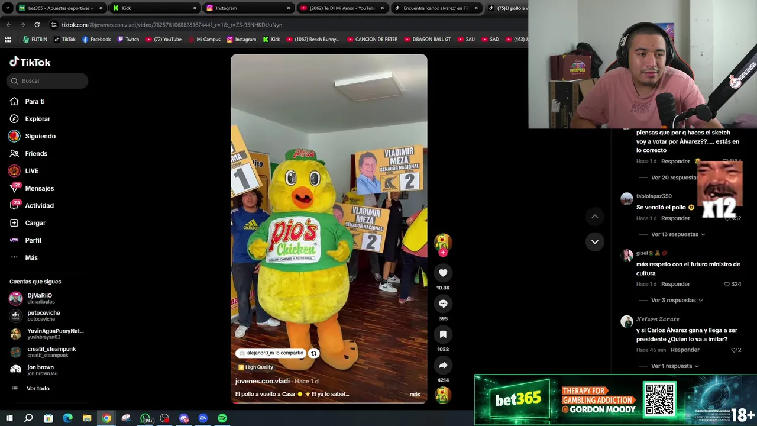Open Microsoft Edge from taskbar
757x426 pixels.
coord(68,418)
